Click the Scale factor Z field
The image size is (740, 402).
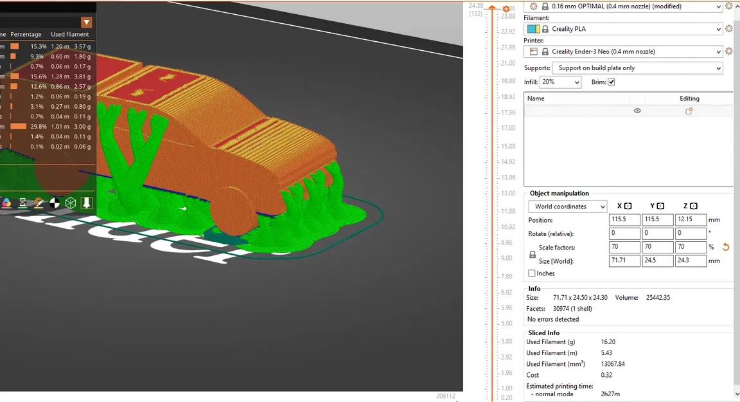[691, 247]
